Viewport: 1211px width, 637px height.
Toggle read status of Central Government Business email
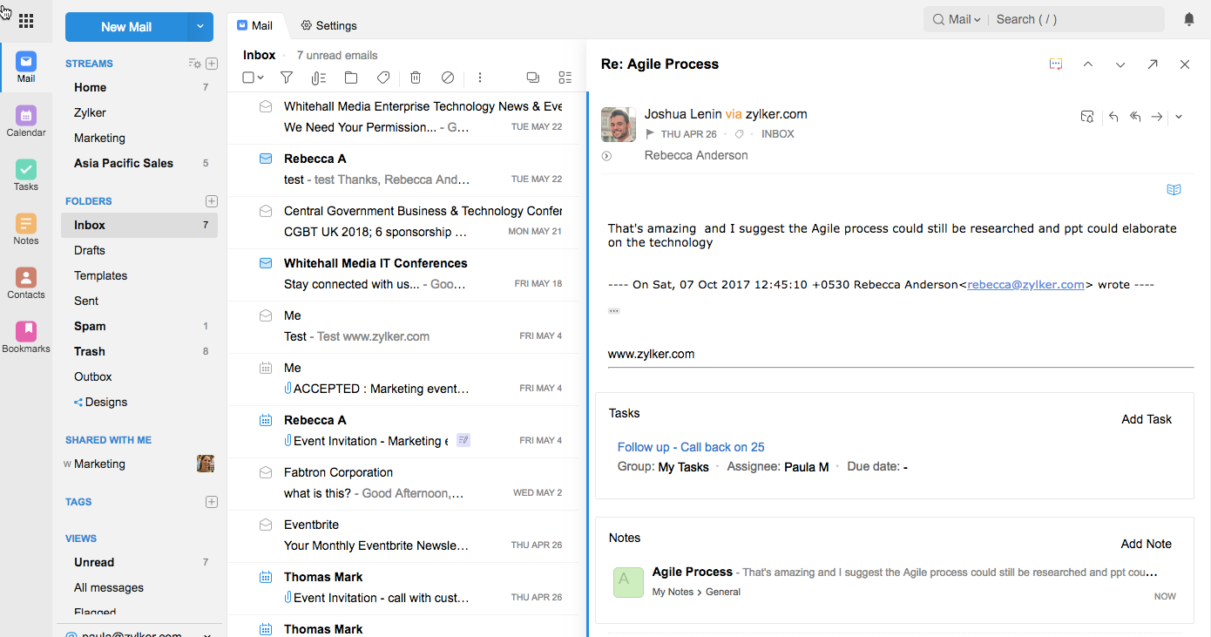(x=266, y=211)
